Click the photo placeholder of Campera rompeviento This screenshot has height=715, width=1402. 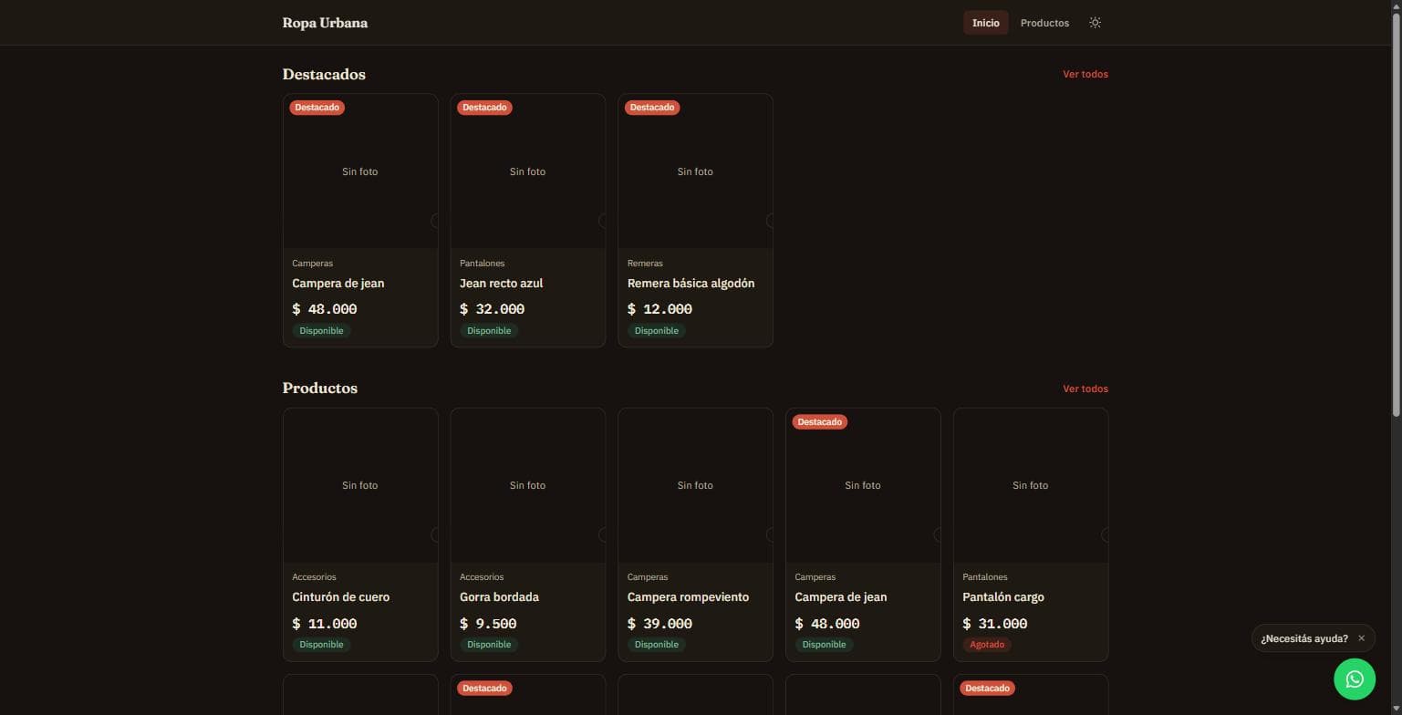tap(695, 485)
